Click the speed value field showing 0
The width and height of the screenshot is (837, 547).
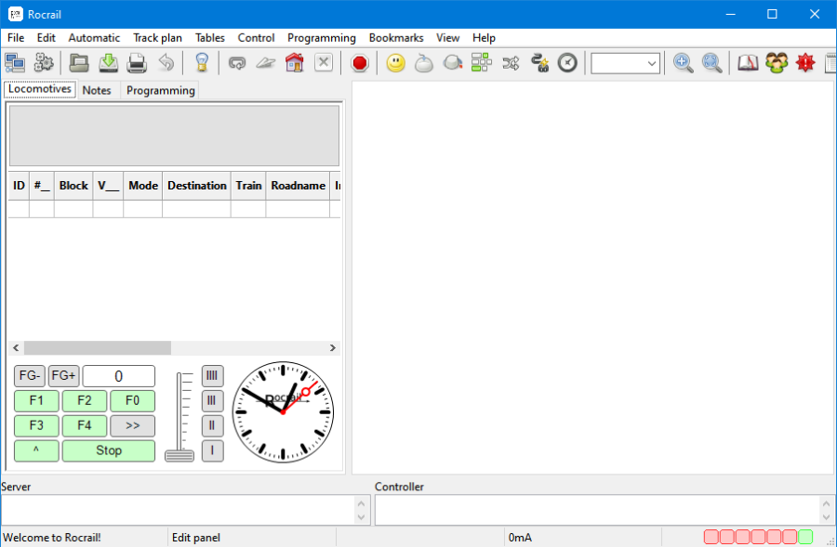click(x=119, y=376)
